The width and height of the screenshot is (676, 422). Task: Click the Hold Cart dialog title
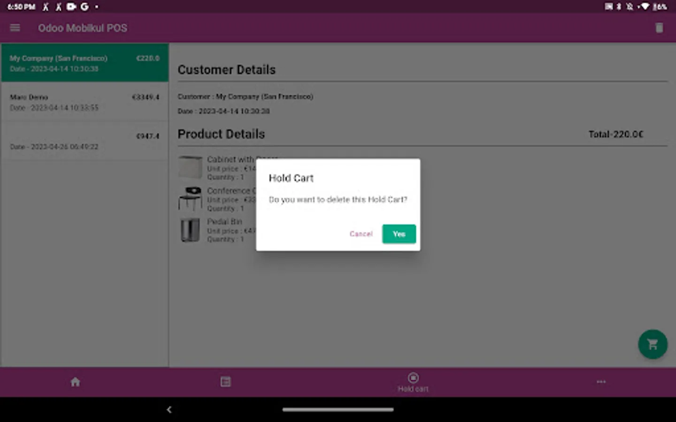291,178
